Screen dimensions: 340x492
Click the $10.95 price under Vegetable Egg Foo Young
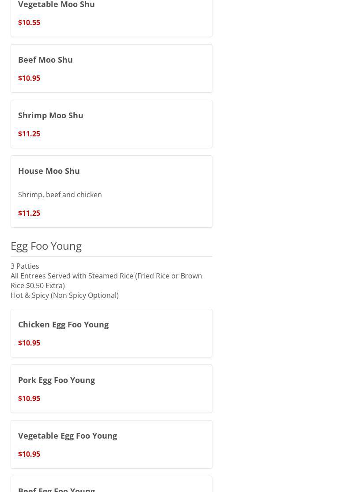29,454
